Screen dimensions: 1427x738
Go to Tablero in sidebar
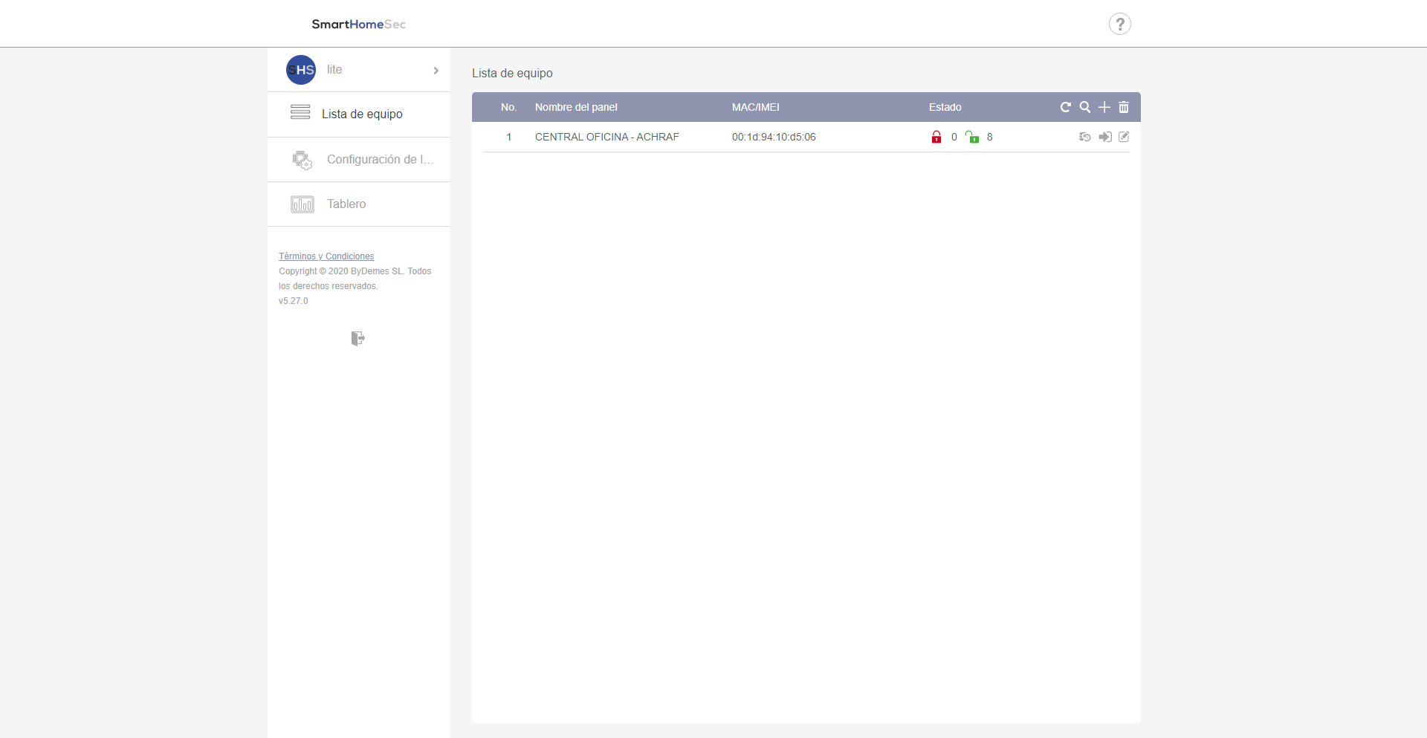pyautogui.click(x=346, y=204)
